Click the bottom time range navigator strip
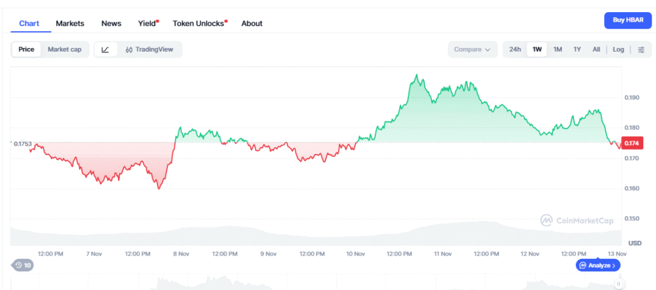 coord(320,282)
